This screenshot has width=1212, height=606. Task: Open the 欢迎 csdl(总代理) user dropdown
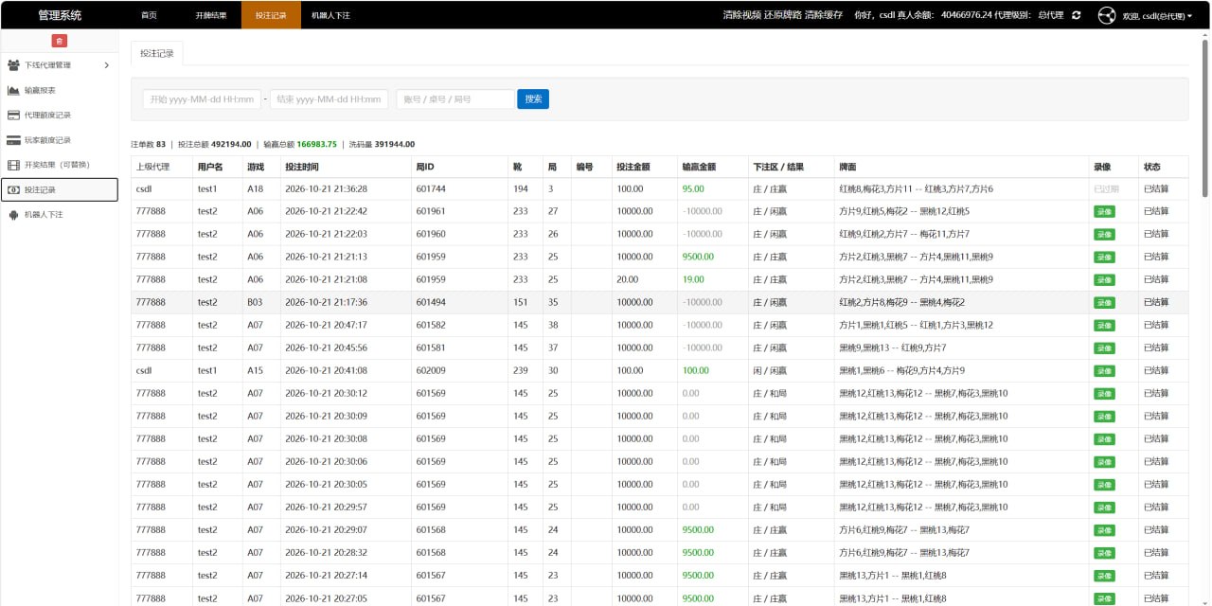(1156, 16)
